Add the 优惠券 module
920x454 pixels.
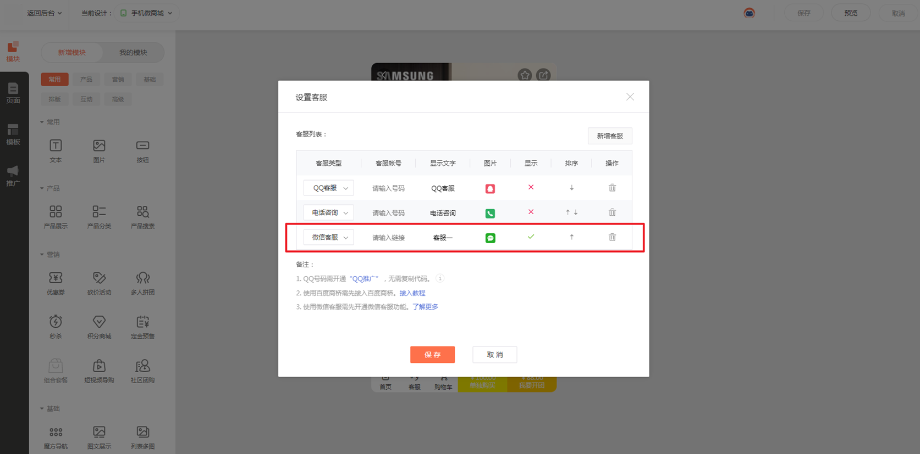(x=56, y=283)
